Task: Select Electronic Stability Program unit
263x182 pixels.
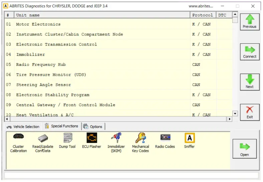Action: pos(118,95)
